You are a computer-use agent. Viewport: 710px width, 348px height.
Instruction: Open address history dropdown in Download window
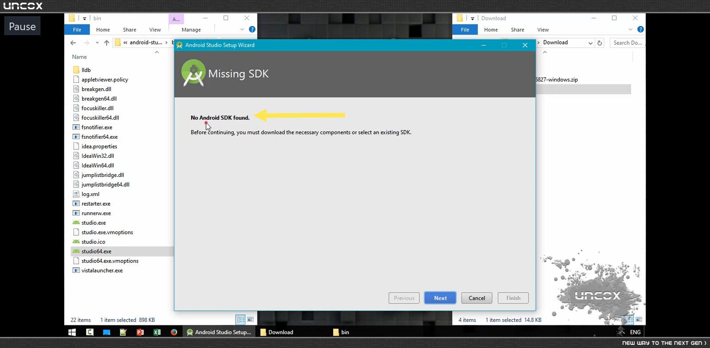590,43
